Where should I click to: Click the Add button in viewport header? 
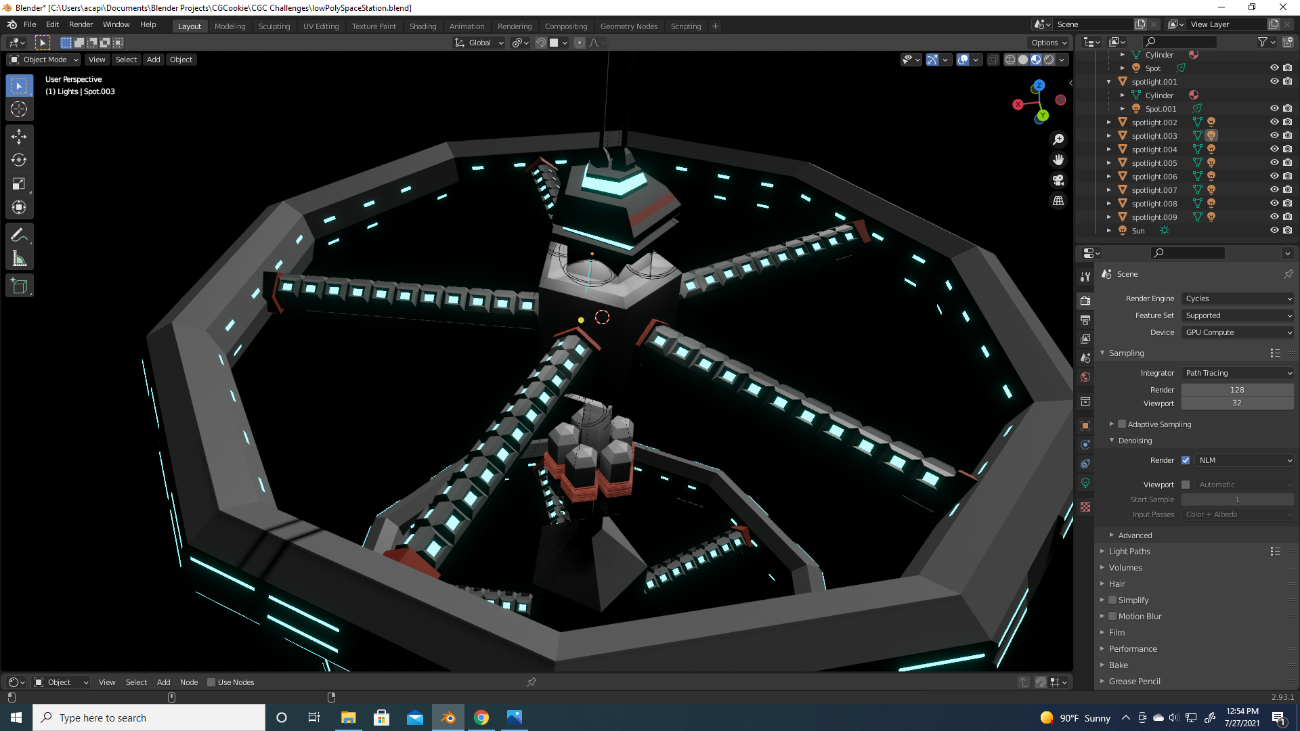[153, 60]
